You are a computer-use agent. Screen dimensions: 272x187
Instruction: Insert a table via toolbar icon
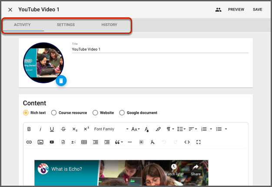[x=84, y=142]
